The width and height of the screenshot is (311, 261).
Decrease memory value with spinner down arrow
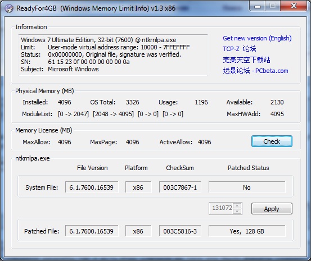click(x=237, y=211)
